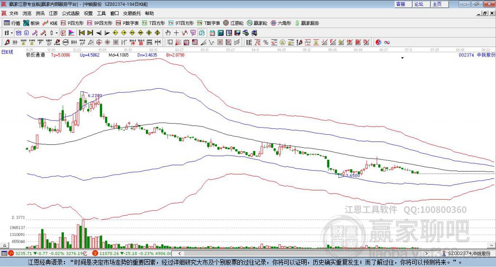Open the 六角形 hexagon tool
The height and width of the screenshot is (267, 496).
point(281,23)
